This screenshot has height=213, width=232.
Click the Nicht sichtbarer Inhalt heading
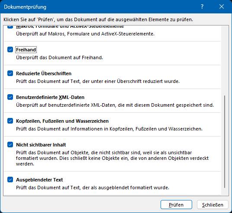41,145
